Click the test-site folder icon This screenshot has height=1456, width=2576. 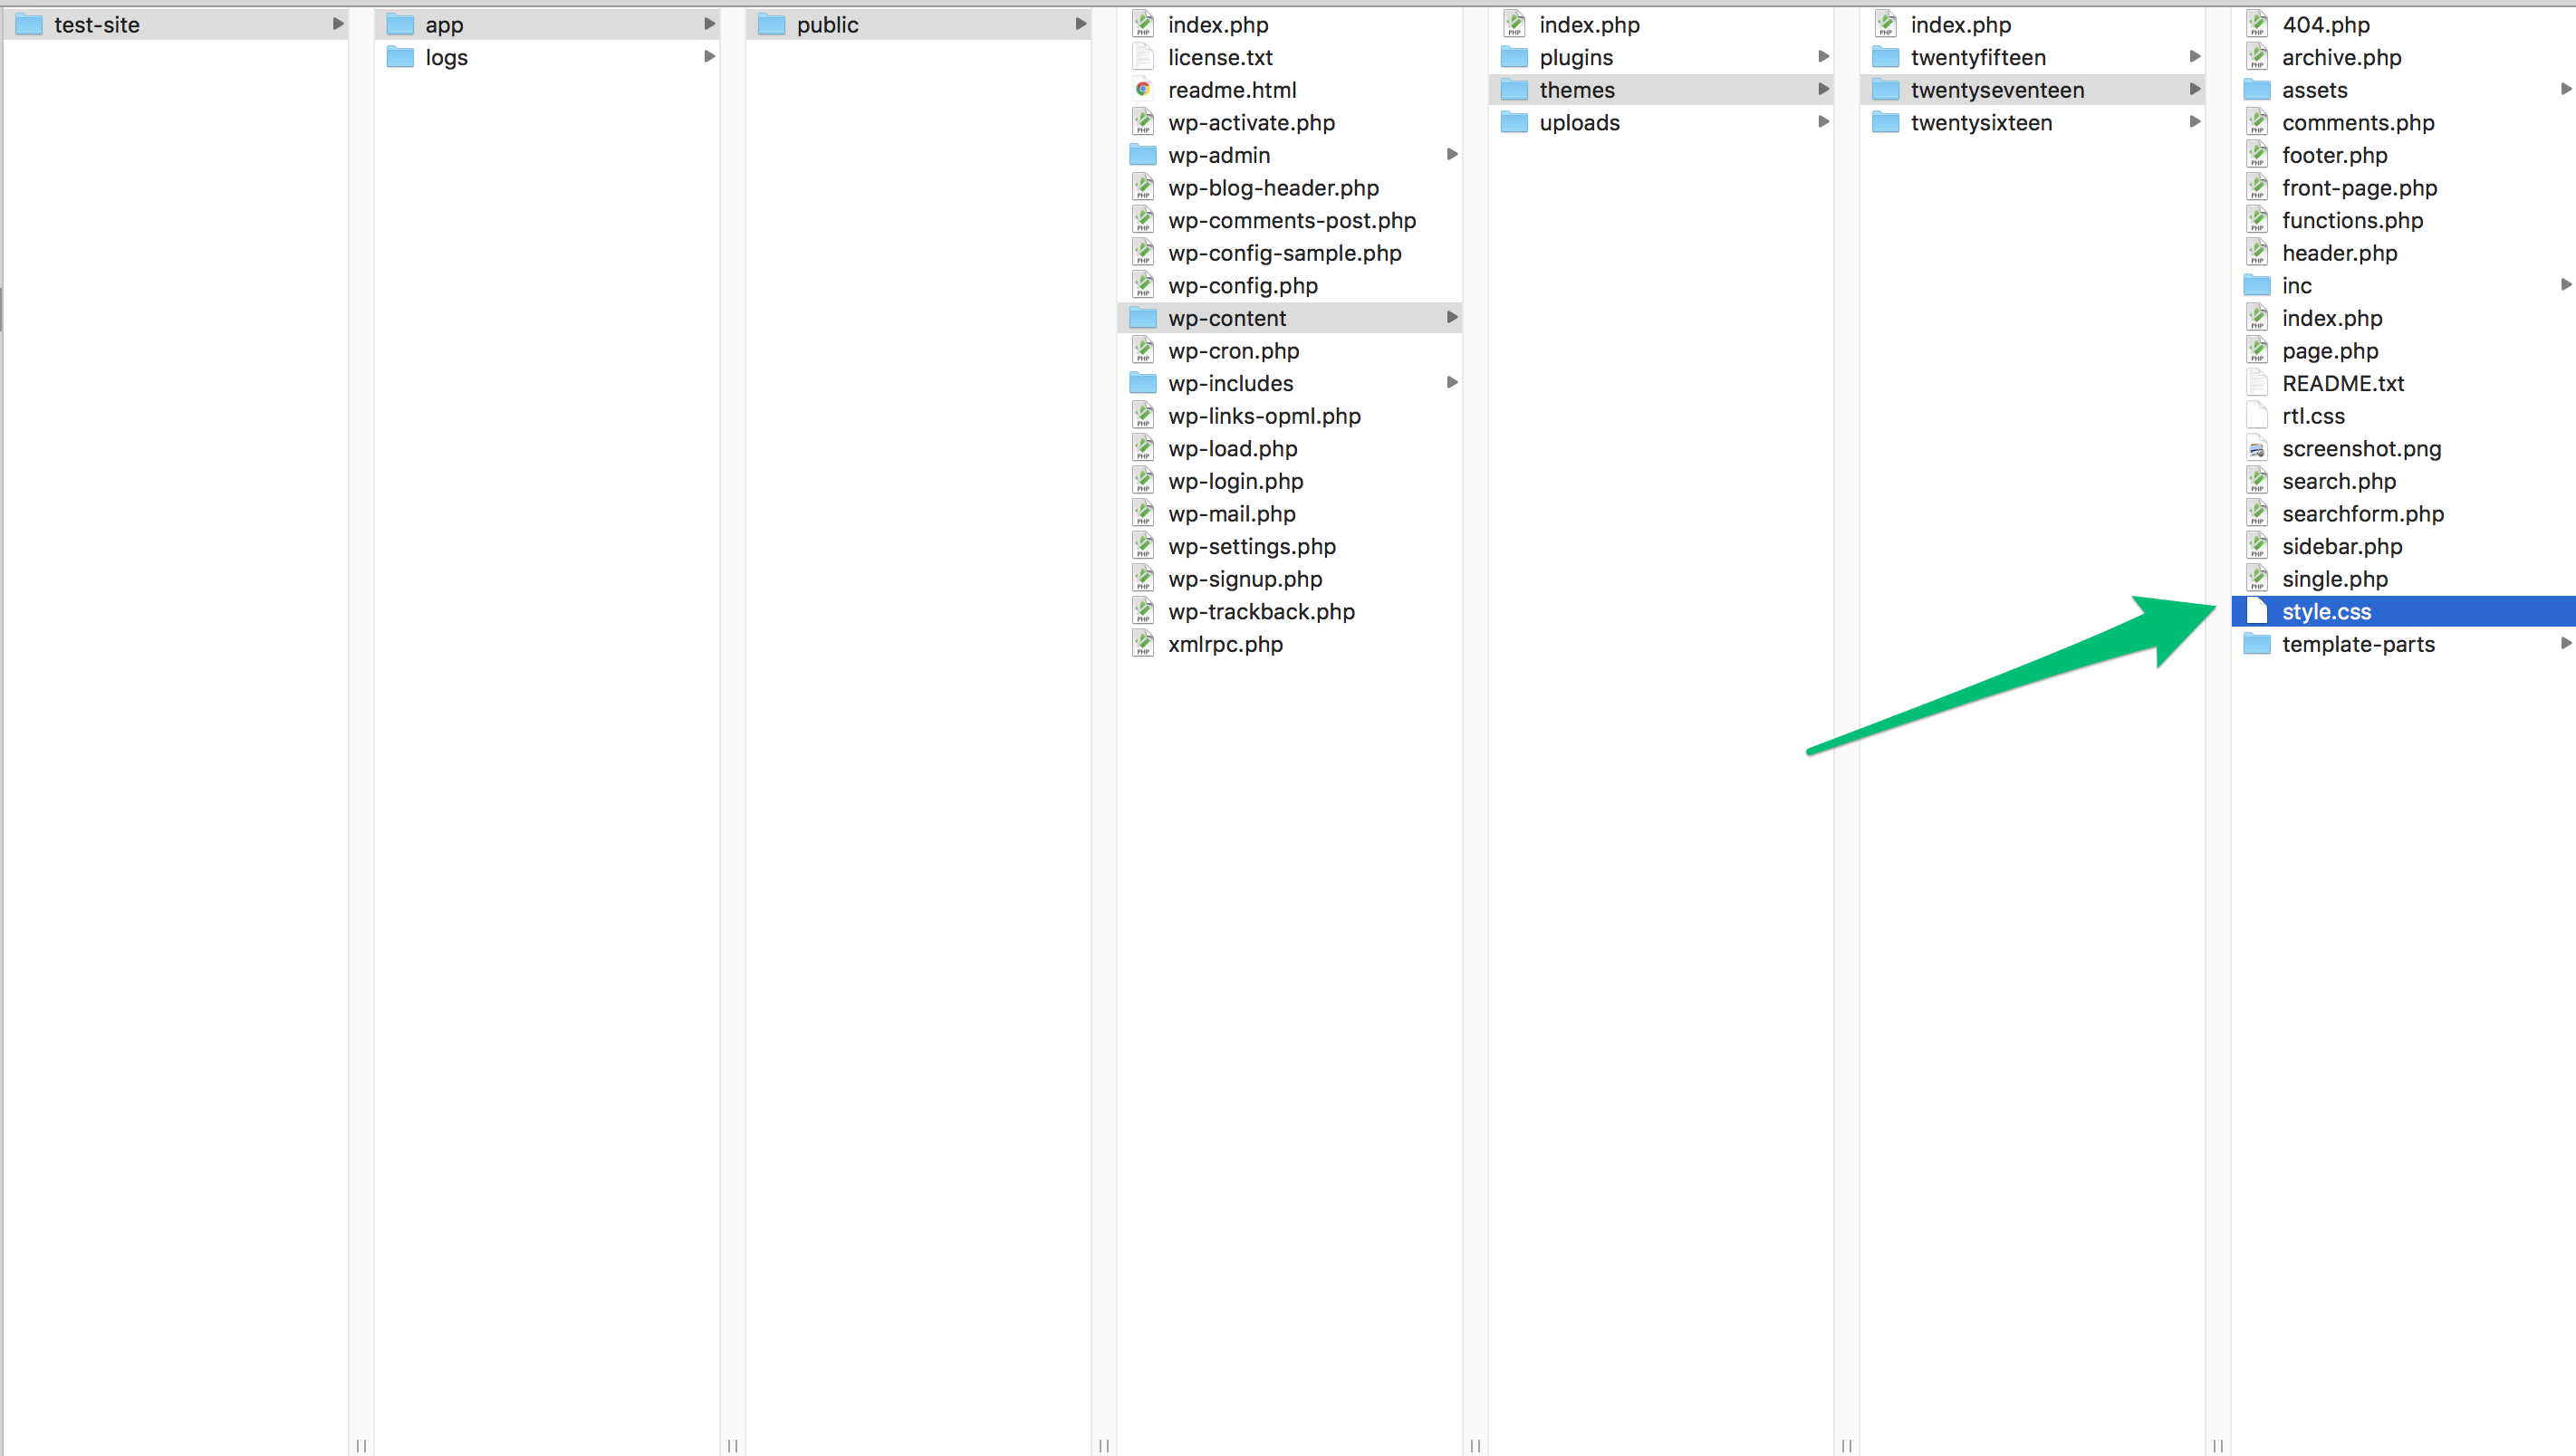pos(28,25)
